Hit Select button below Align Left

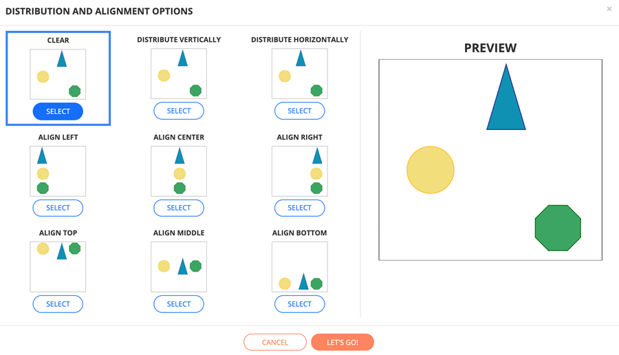(58, 208)
